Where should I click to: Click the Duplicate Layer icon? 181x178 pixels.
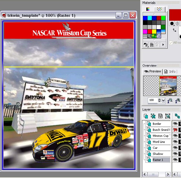(177, 116)
